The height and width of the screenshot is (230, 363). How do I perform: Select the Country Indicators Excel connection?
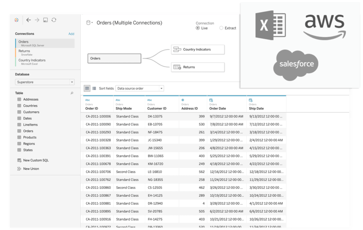(32, 62)
